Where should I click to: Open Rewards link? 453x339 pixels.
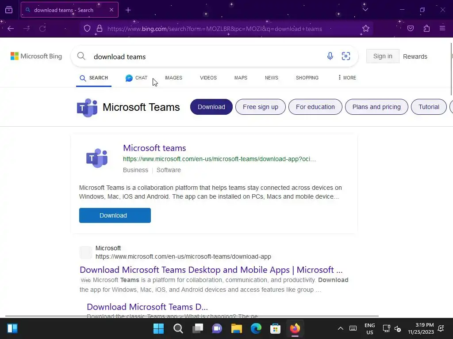tap(415, 56)
